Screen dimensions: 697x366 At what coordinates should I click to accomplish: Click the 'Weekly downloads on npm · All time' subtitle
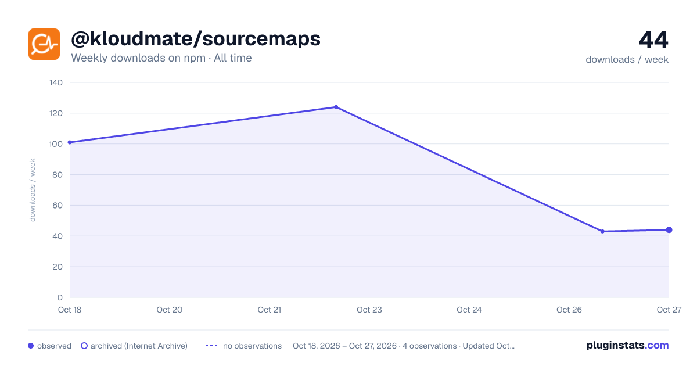coord(161,58)
